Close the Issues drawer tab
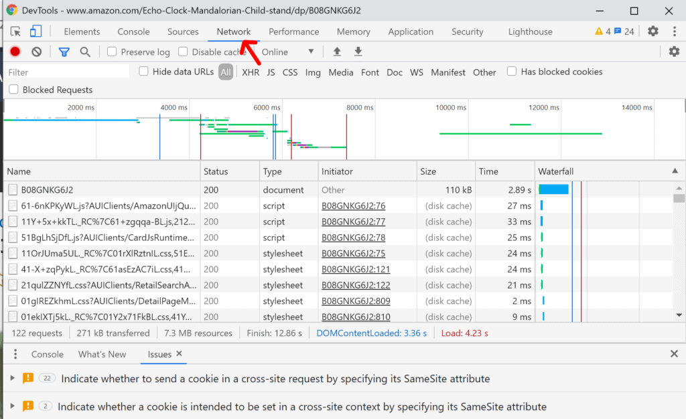Screen dimensions: 686x419 [x=179, y=353]
